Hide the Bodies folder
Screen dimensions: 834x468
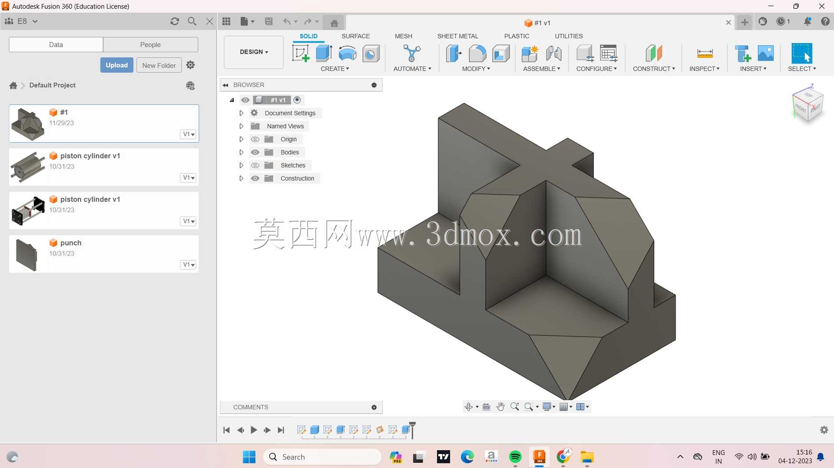tap(255, 152)
